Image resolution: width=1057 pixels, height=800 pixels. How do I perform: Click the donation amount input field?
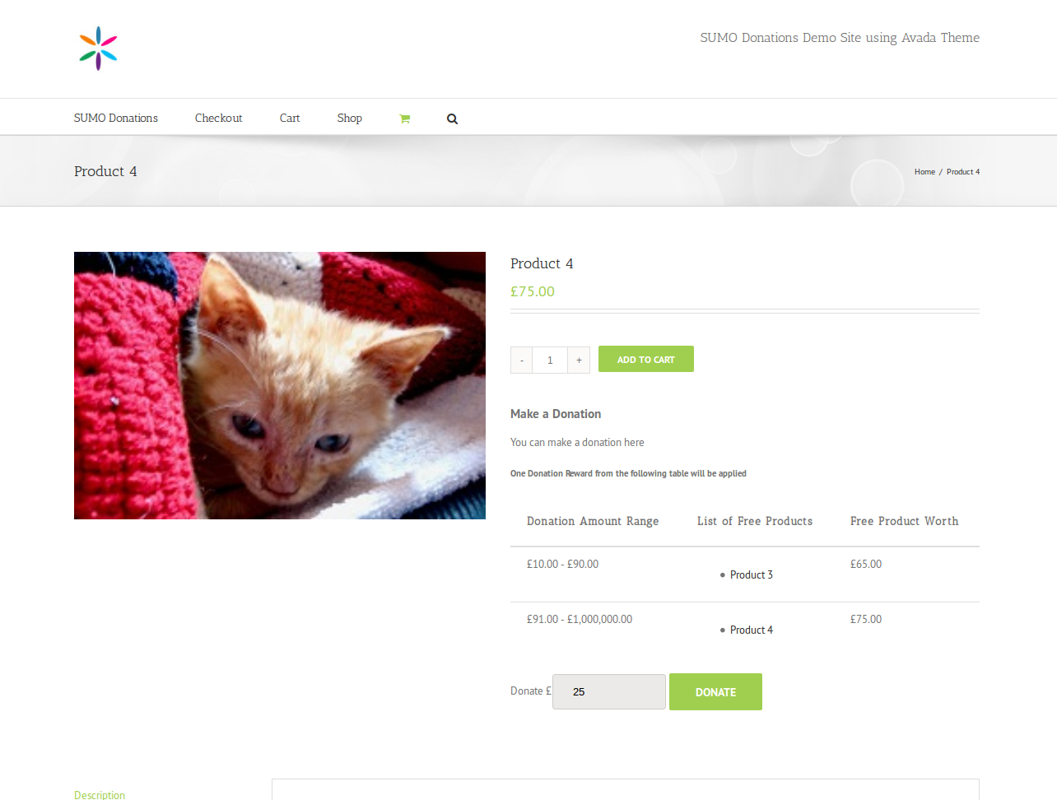(x=608, y=691)
